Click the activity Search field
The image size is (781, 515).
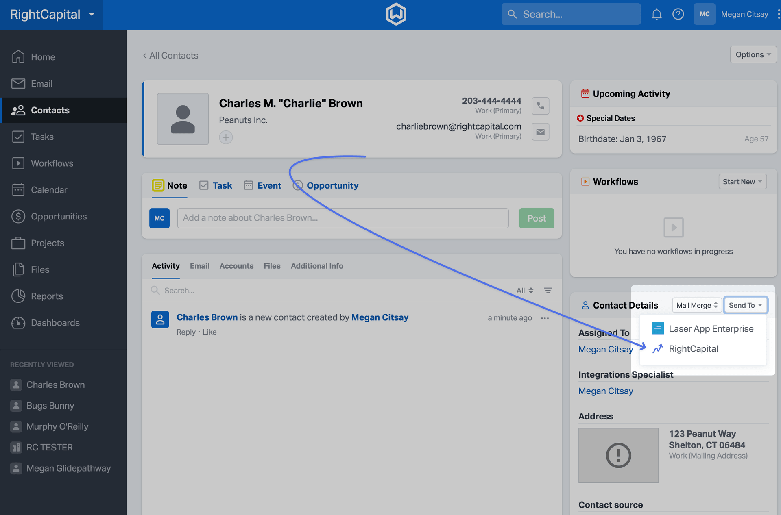[329, 290]
